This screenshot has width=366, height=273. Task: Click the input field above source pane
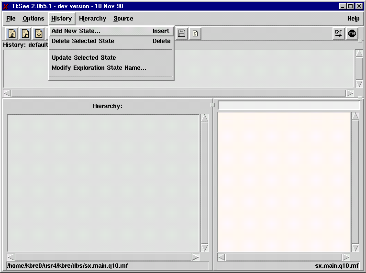point(289,106)
